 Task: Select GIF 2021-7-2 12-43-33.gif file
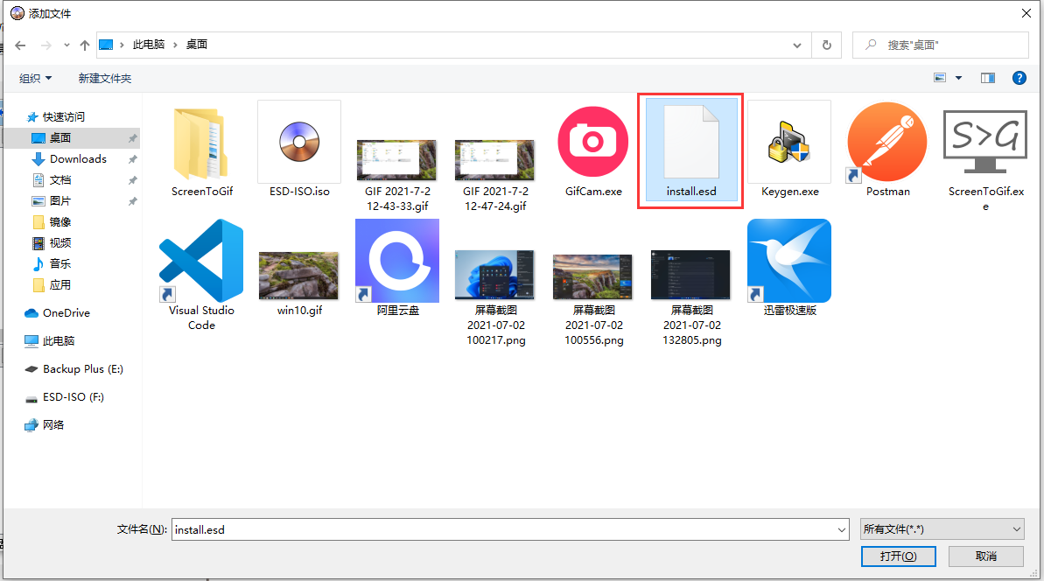coord(397,176)
